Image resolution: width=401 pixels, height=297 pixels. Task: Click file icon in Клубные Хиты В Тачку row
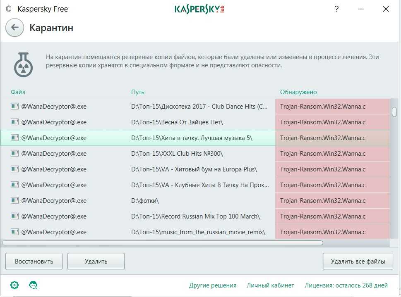point(14,185)
